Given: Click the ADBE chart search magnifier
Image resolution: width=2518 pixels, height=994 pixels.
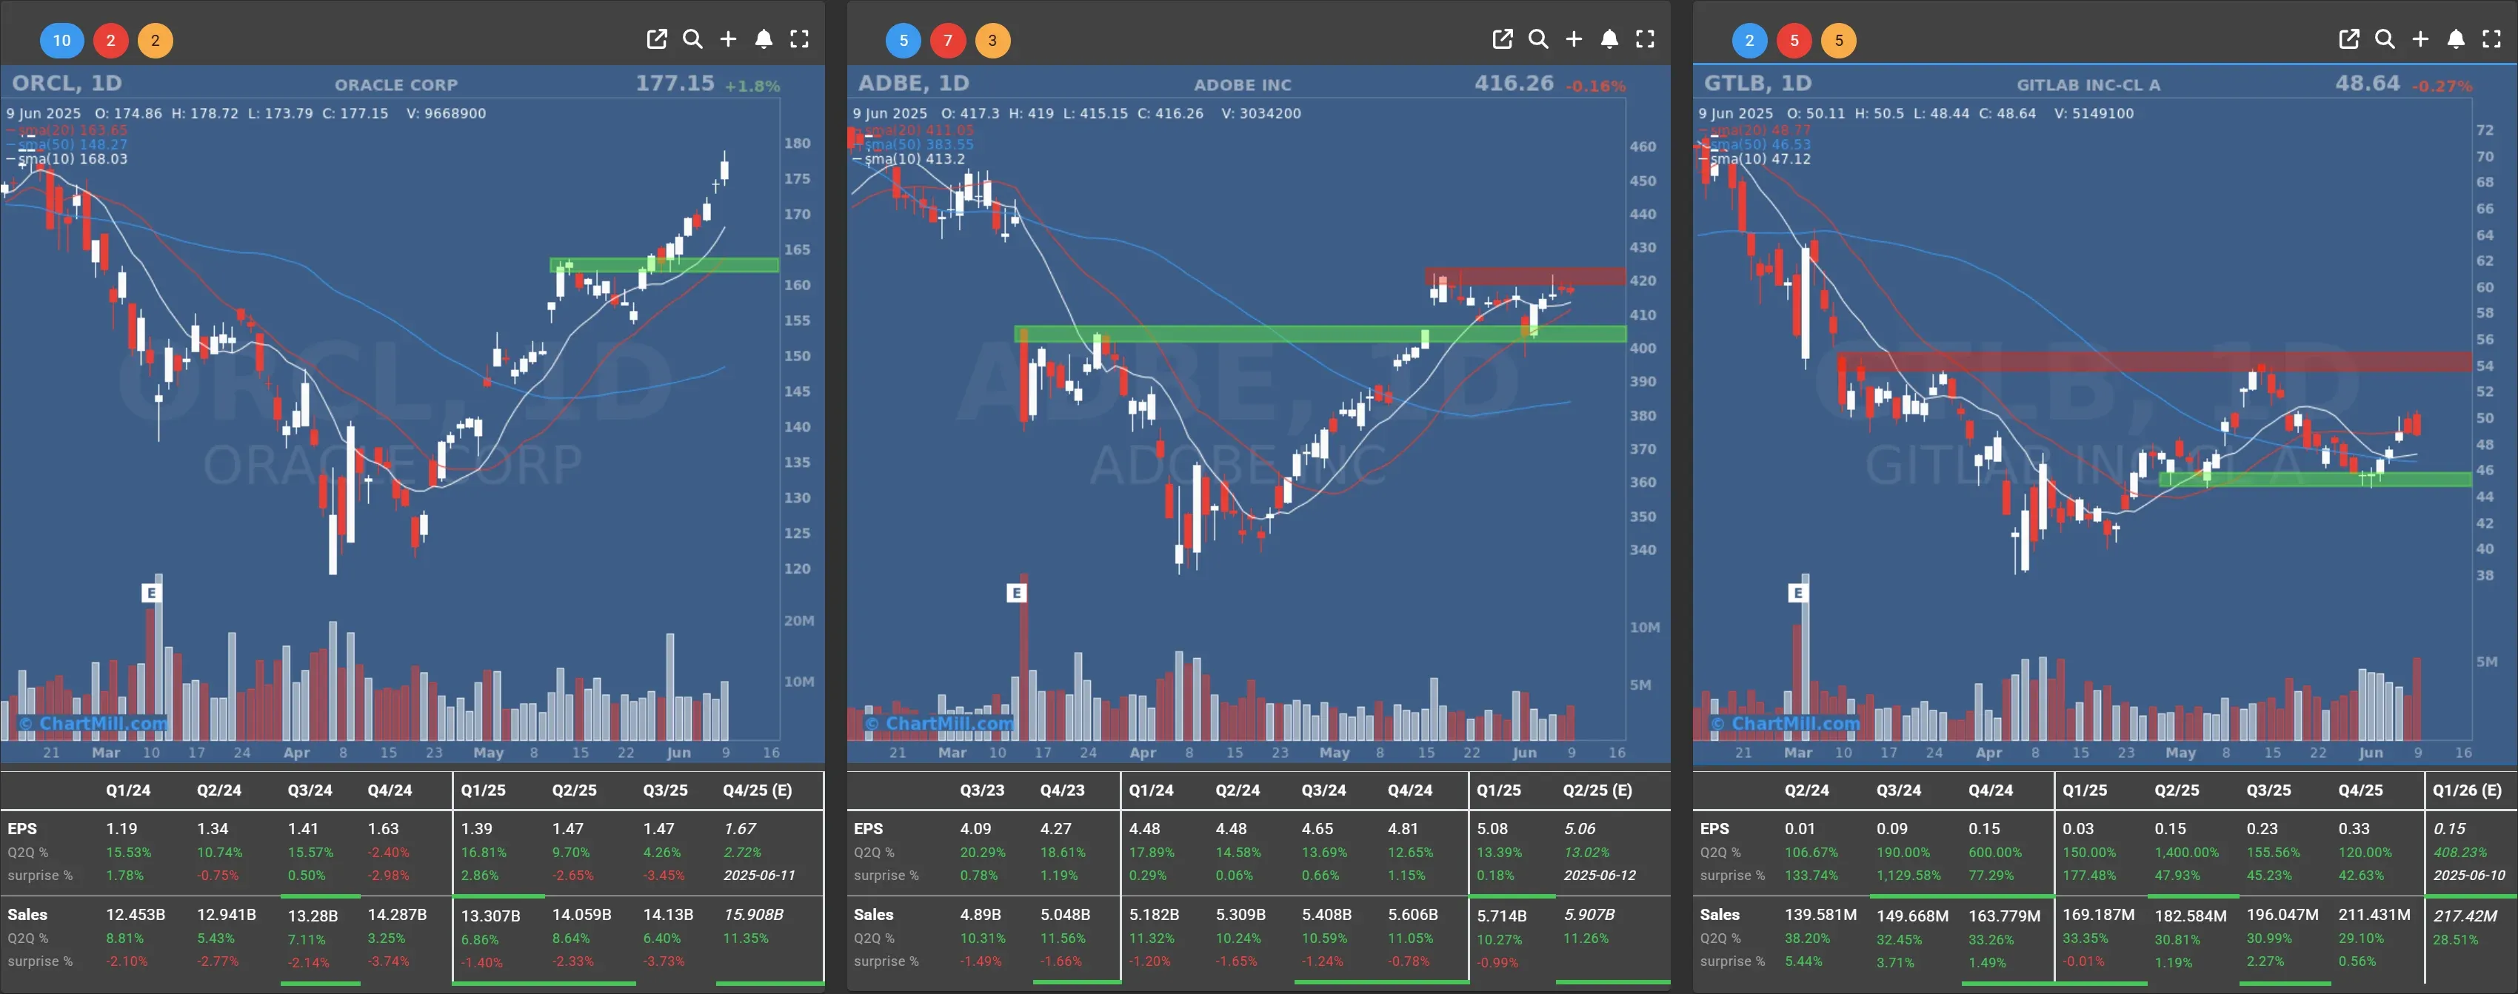Looking at the screenshot, I should 1537,39.
